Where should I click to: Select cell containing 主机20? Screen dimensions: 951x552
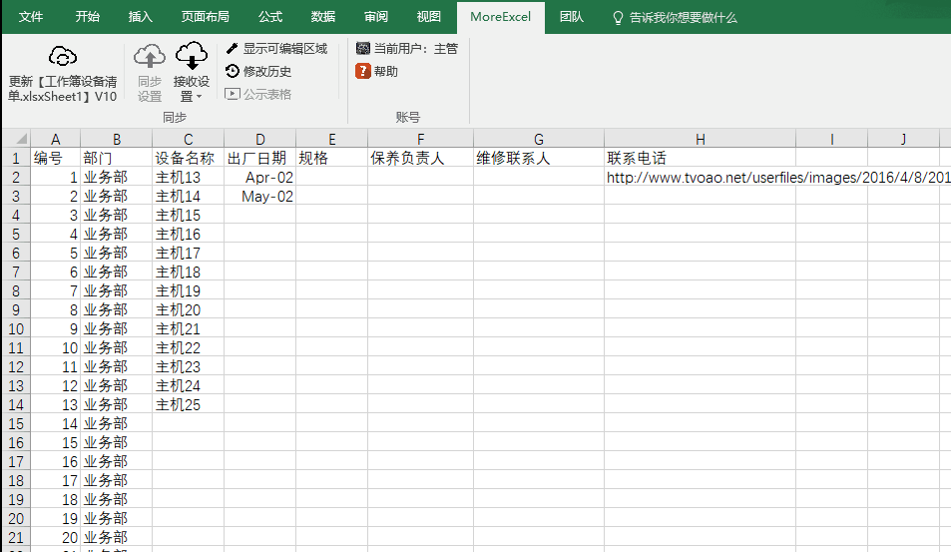click(188, 310)
